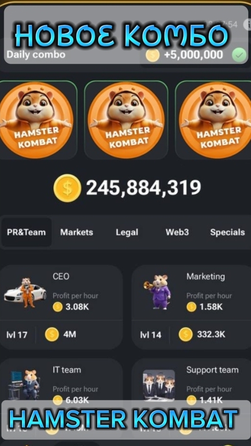
Task: Click the CEO hamster with car icon
Action: click(25, 292)
